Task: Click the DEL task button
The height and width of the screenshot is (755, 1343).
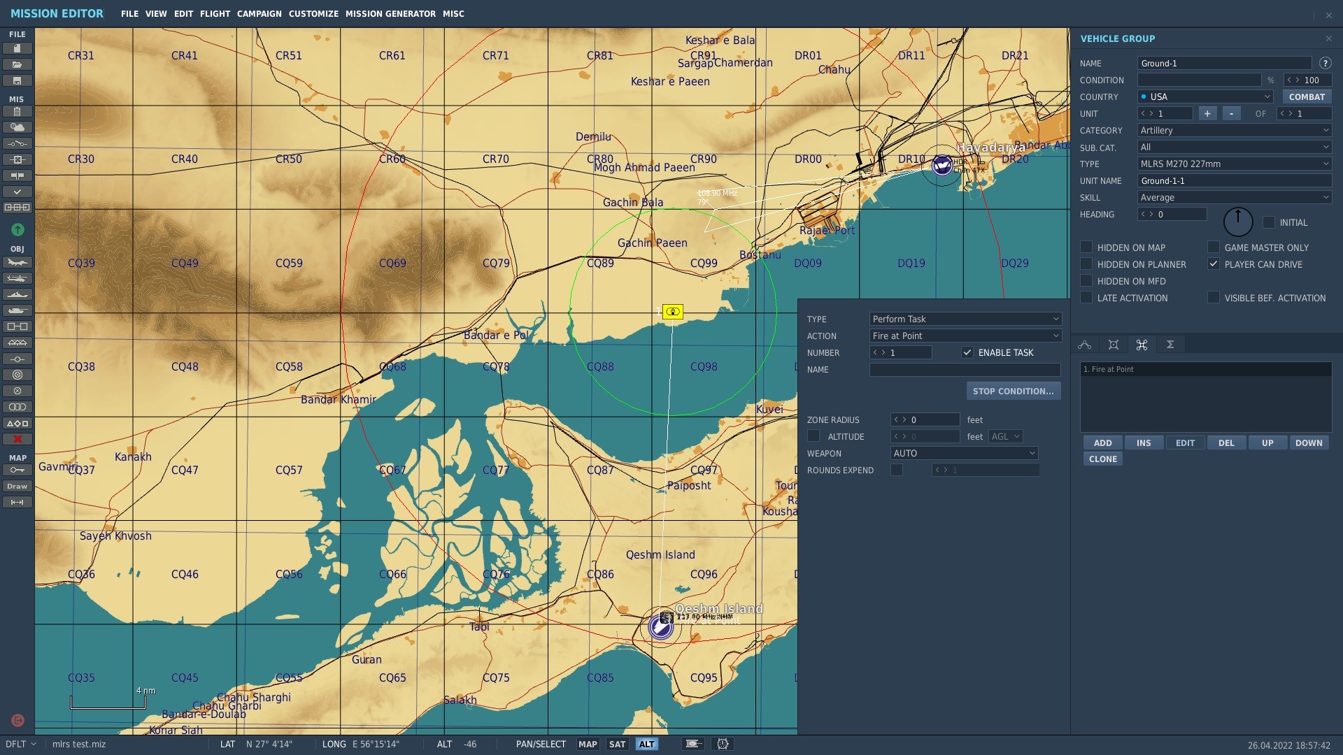Action: [x=1226, y=443]
